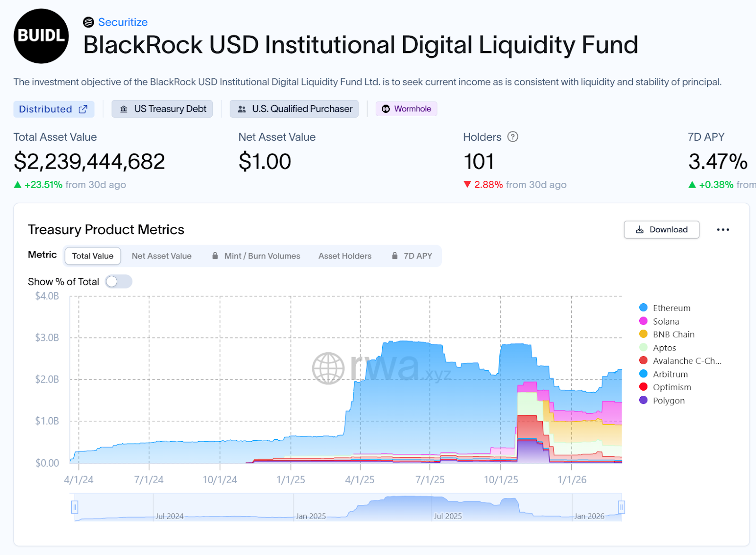Click the right range slider handle
Image resolution: width=756 pixels, height=555 pixels.
coord(621,507)
